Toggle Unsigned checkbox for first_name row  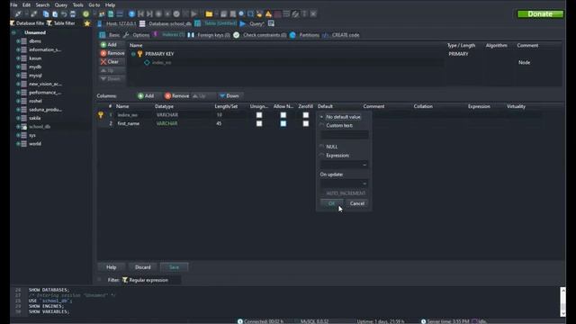[259, 123]
